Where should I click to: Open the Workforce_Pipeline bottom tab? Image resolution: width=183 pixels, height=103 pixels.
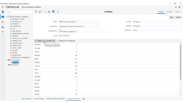tap(73, 99)
